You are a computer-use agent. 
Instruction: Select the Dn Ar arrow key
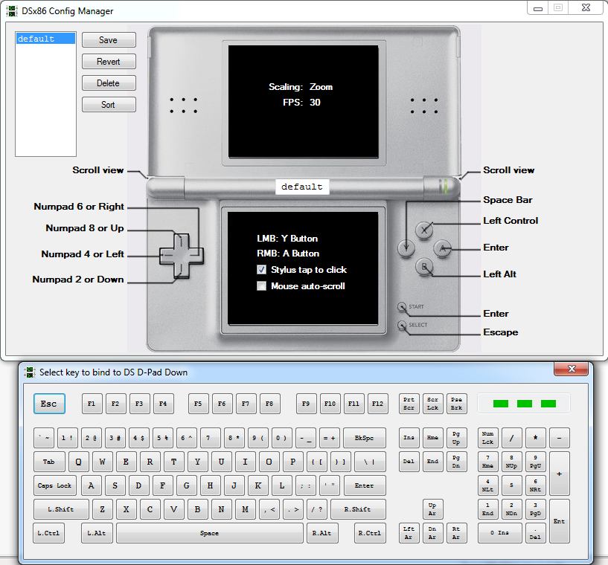(x=432, y=533)
